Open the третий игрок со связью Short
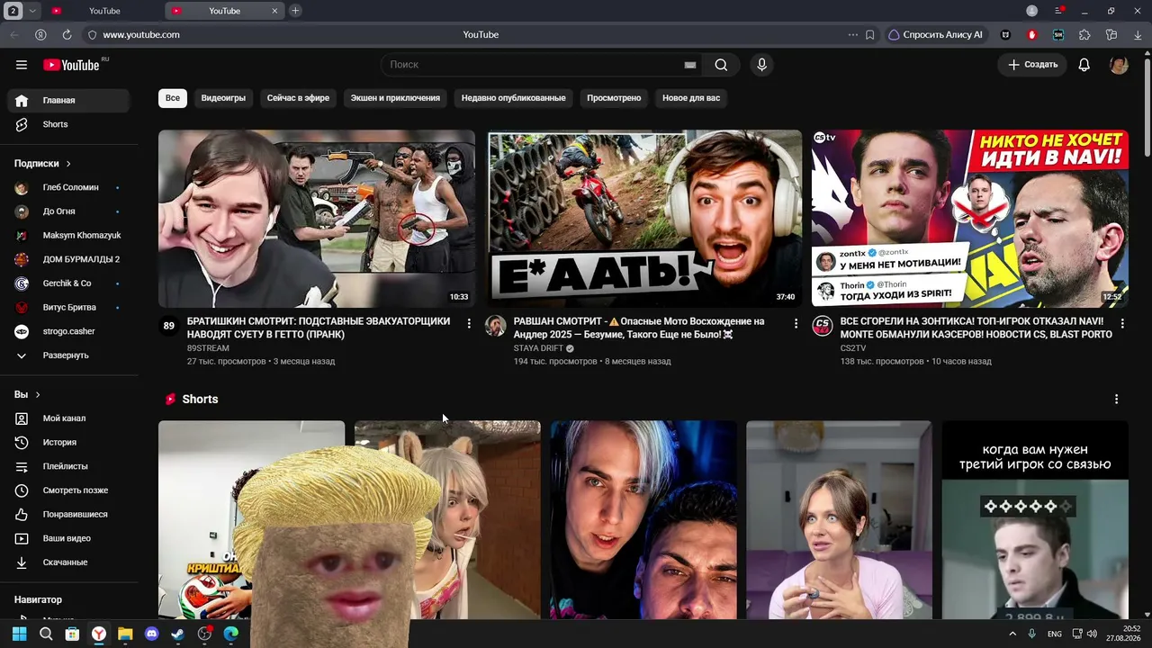This screenshot has width=1152, height=648. click(1035, 520)
